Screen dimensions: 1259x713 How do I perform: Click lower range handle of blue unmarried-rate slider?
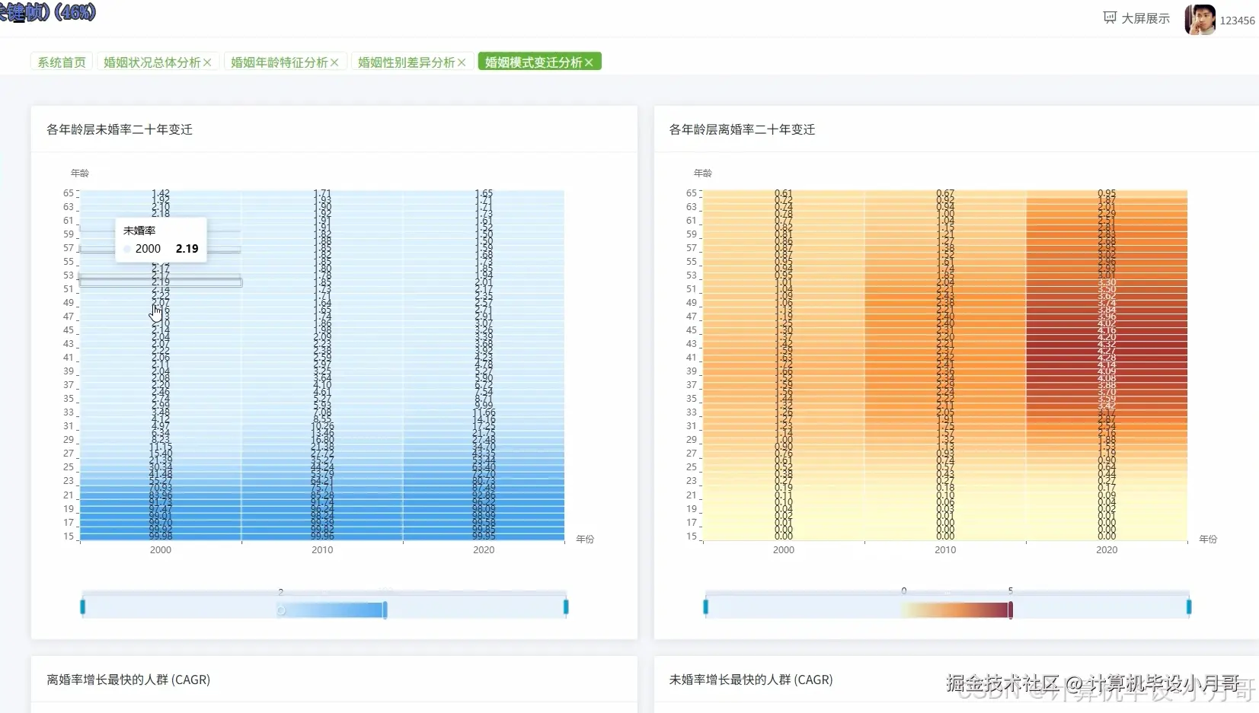click(281, 610)
